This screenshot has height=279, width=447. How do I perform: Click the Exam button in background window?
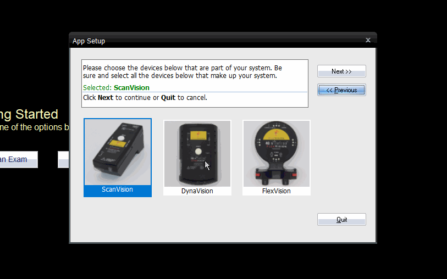[x=19, y=159]
